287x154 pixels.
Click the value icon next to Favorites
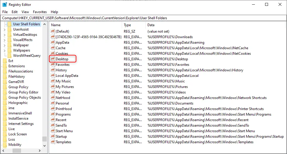[53, 64]
